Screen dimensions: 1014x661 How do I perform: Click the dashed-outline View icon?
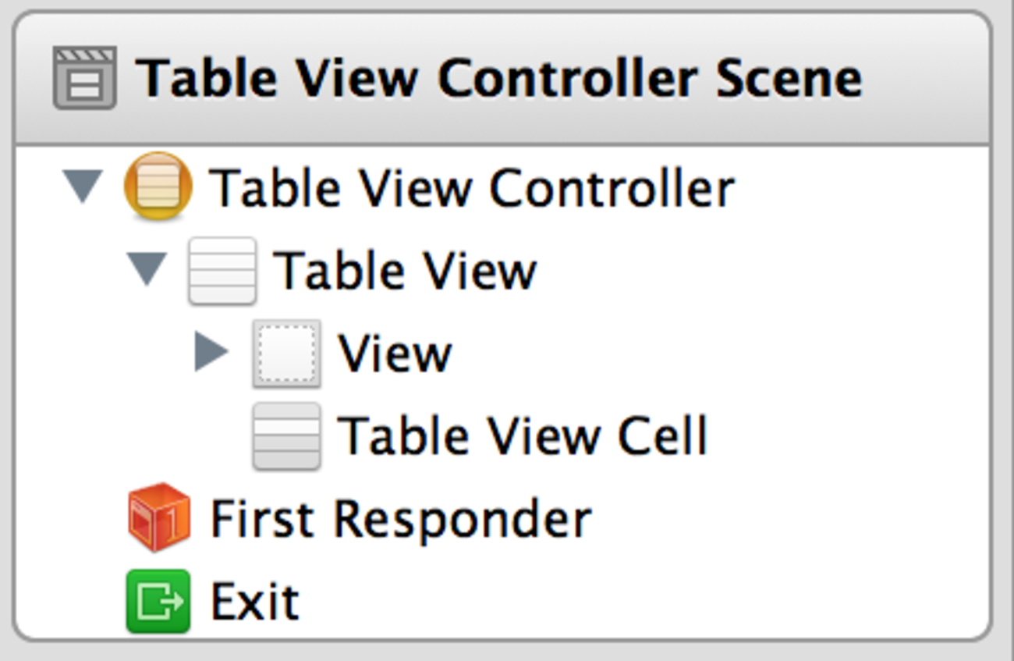[x=286, y=354]
